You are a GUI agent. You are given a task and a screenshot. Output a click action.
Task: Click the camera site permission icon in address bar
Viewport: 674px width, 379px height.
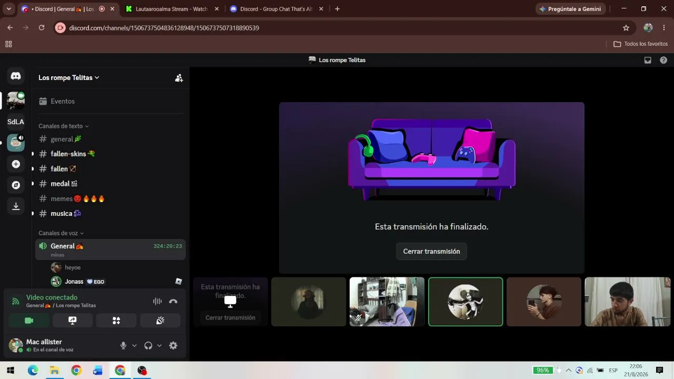point(61,28)
